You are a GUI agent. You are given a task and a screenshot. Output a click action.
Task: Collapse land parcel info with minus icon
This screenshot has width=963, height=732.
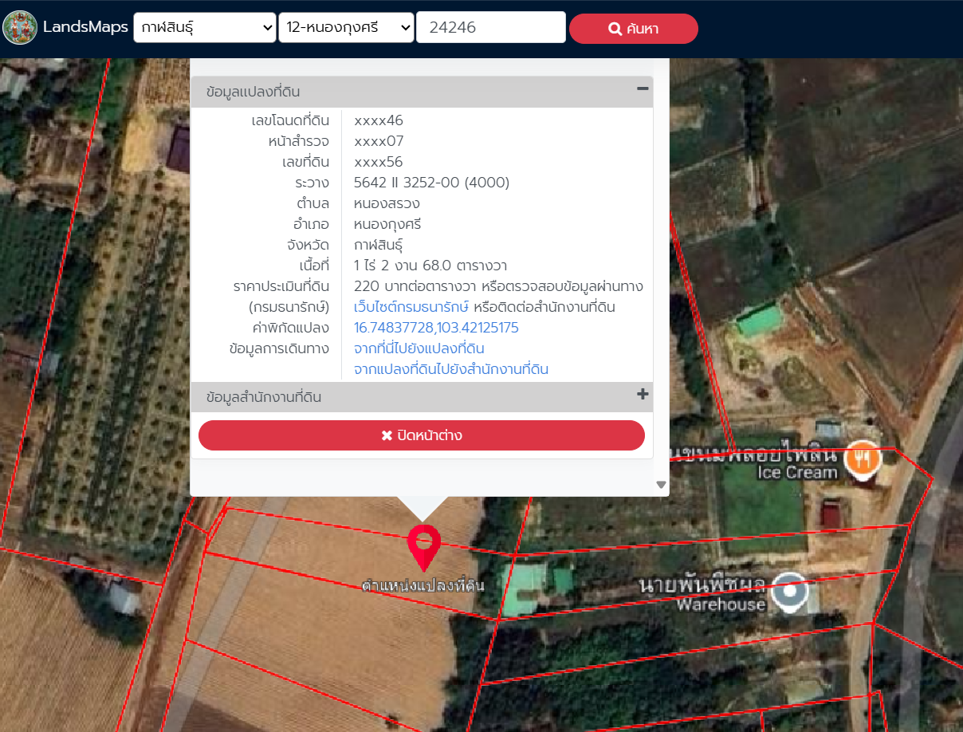click(643, 89)
